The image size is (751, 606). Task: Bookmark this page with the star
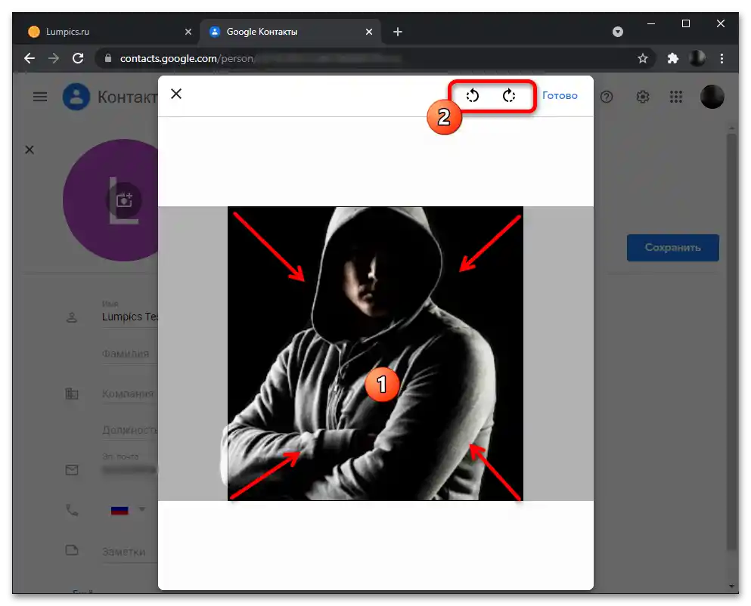pos(643,58)
